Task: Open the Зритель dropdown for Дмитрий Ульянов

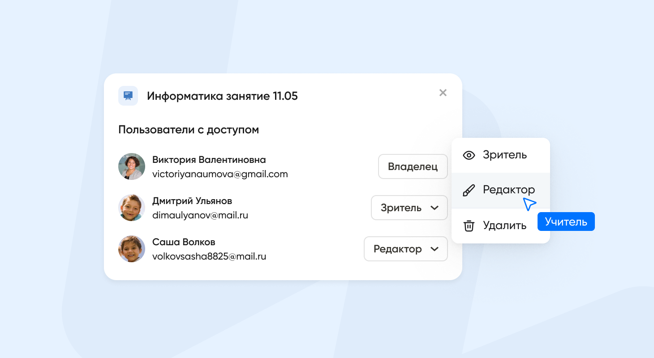Action: pyautogui.click(x=409, y=208)
